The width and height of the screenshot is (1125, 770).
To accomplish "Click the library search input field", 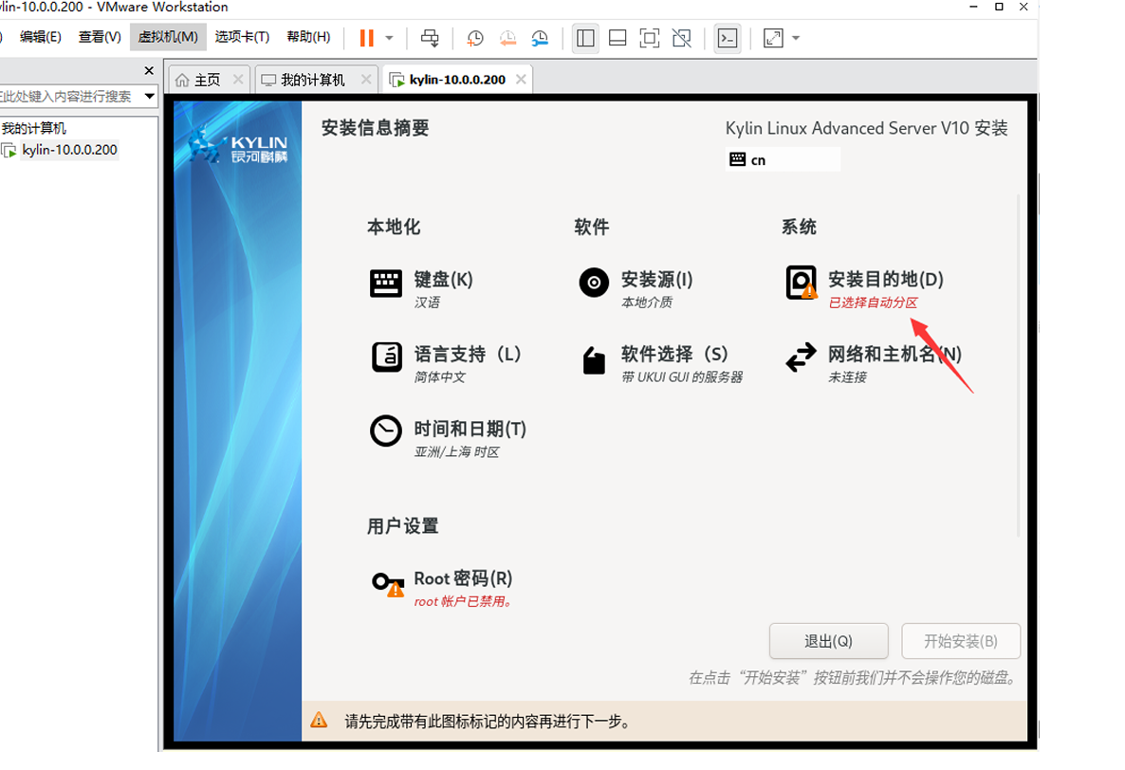I will click(x=69, y=96).
